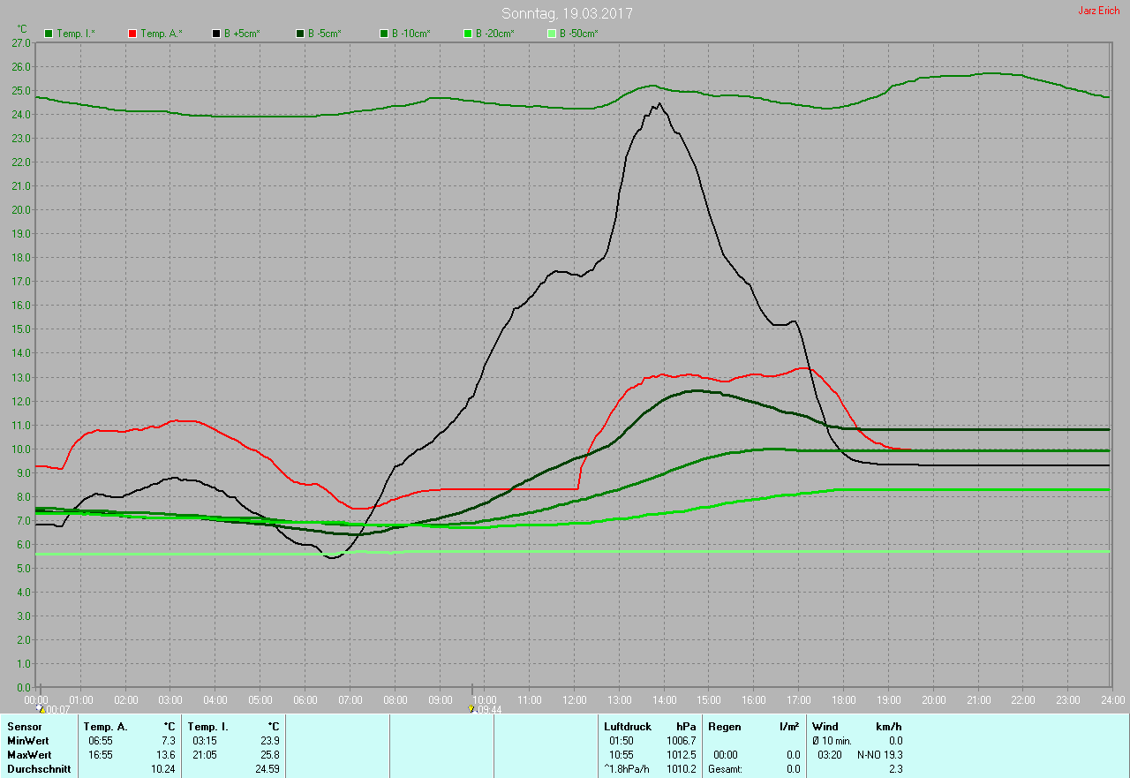Click the event marker icon at 00:07

[41, 708]
